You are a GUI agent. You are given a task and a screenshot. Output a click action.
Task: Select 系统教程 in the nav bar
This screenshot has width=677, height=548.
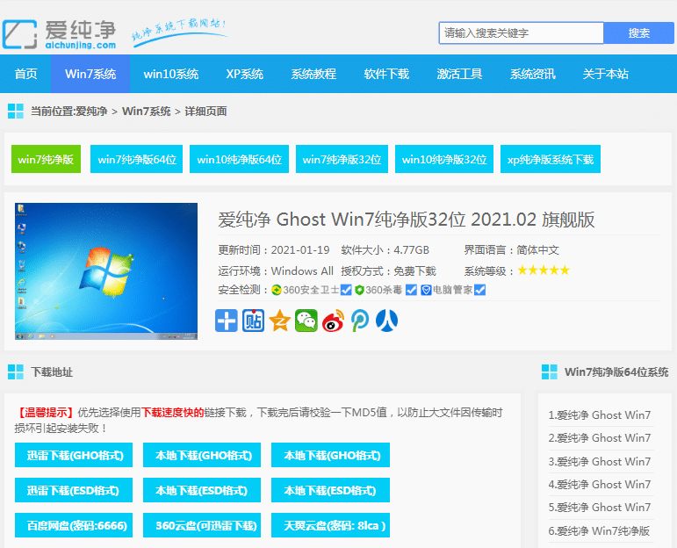tap(313, 74)
